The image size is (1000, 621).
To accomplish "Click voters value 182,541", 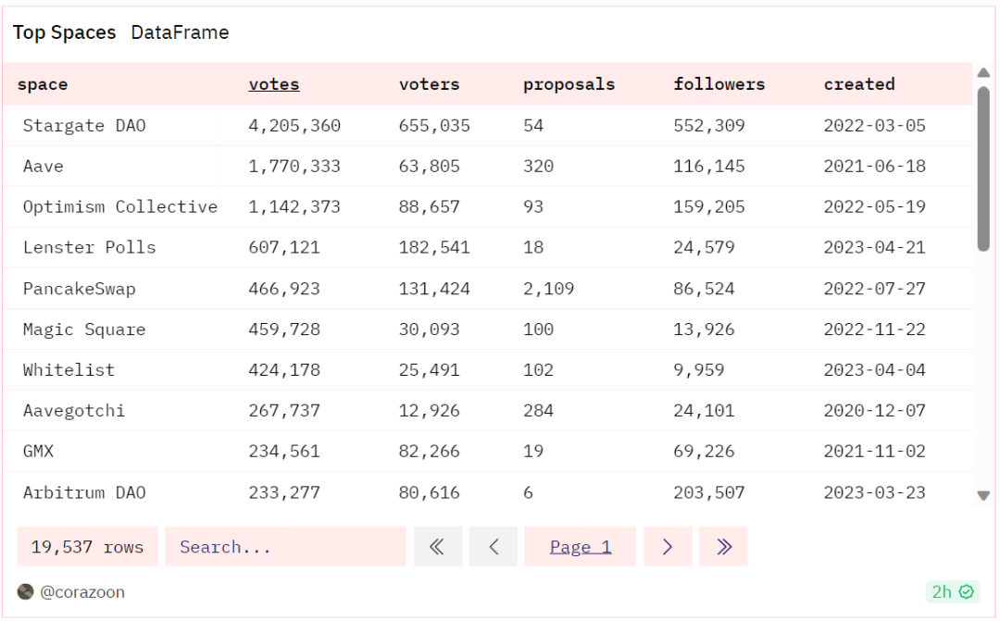I will 434,247.
